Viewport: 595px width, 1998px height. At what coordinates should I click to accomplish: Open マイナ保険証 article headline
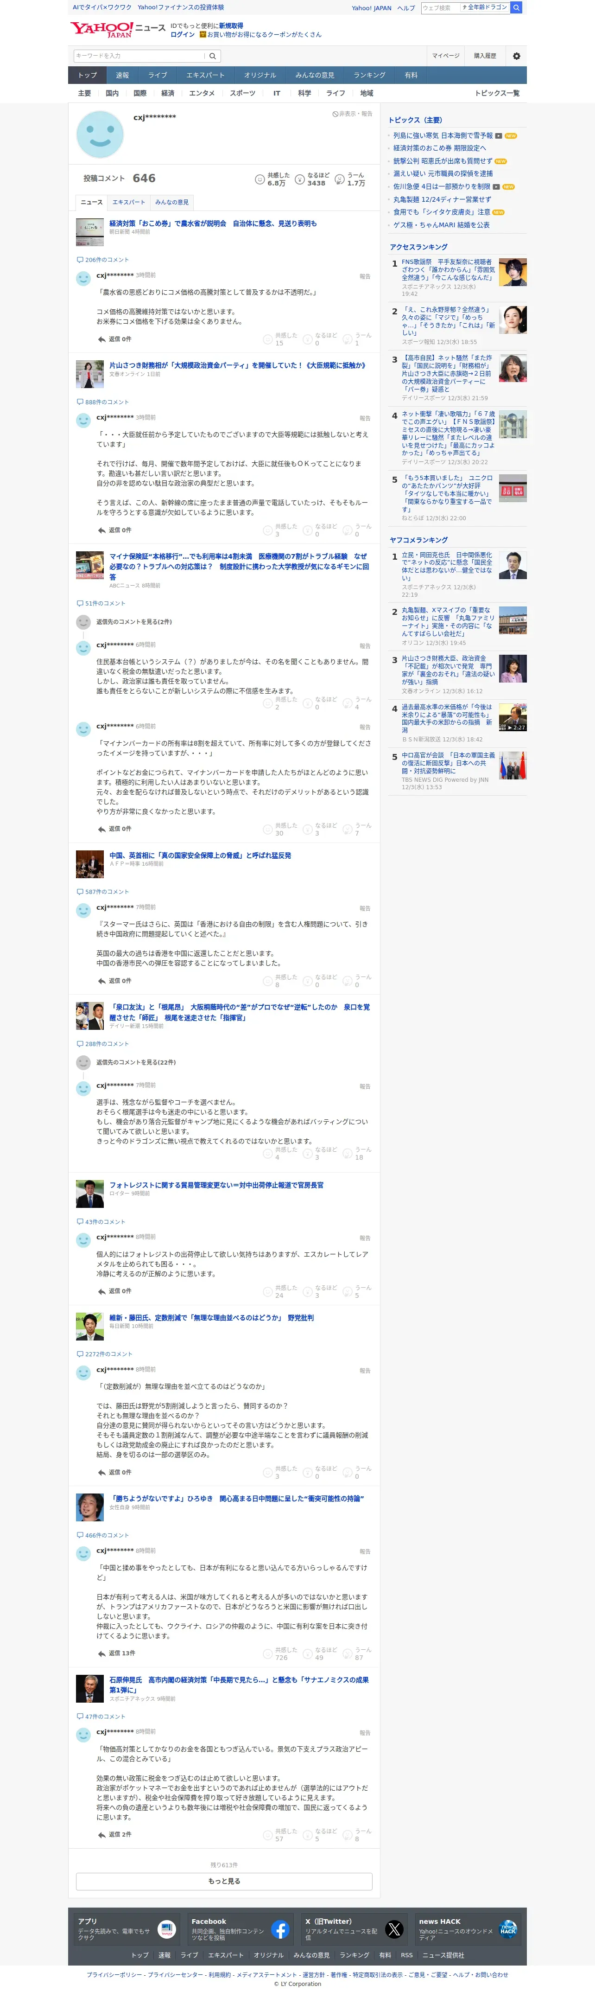[x=239, y=566]
